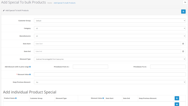Focus the Date Start input field
188x106 pixels.
click(x=107, y=44)
